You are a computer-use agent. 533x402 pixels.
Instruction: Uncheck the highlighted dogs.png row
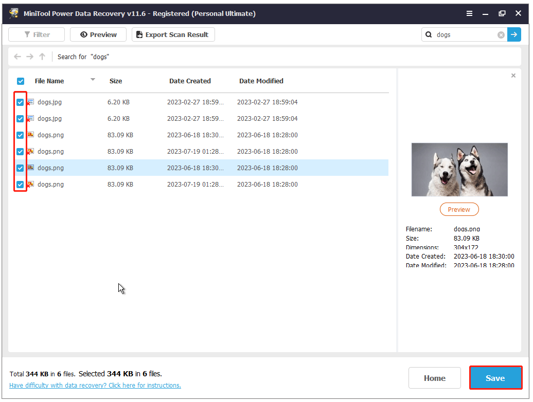click(x=20, y=168)
